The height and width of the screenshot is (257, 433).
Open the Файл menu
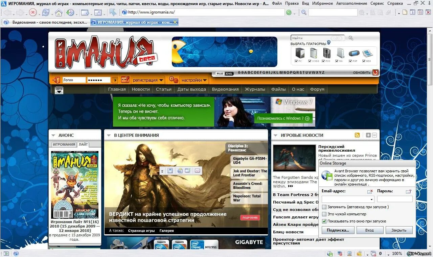tap(277, 3)
